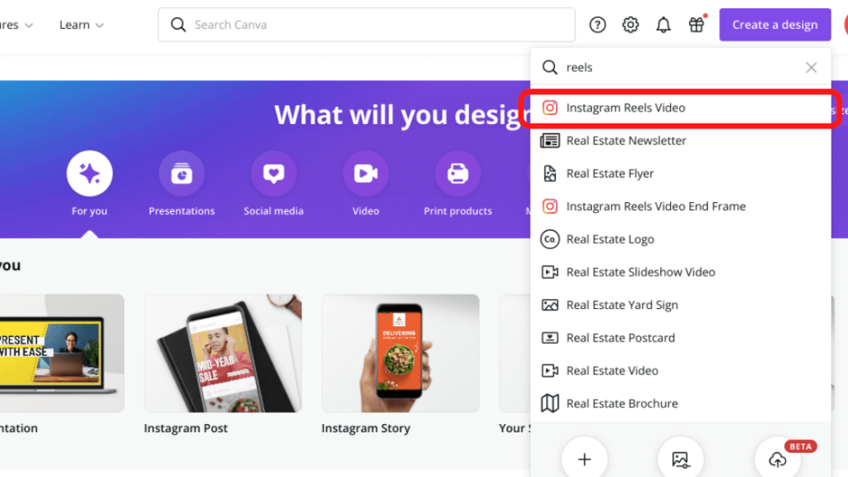Click the Create a design button
Image resolution: width=848 pixels, height=477 pixels.
pos(775,25)
